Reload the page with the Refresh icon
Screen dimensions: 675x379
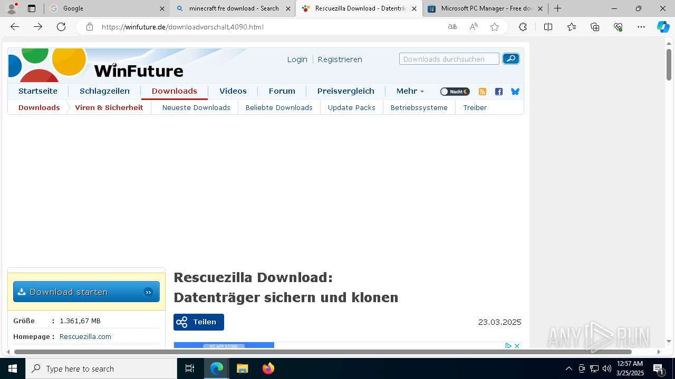pos(61,27)
